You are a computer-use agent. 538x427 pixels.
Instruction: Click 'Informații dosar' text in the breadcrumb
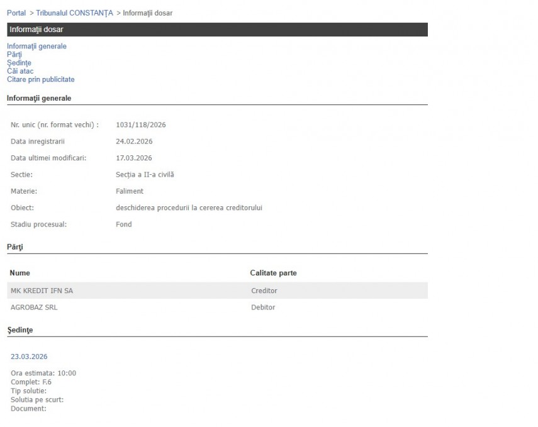pos(147,13)
